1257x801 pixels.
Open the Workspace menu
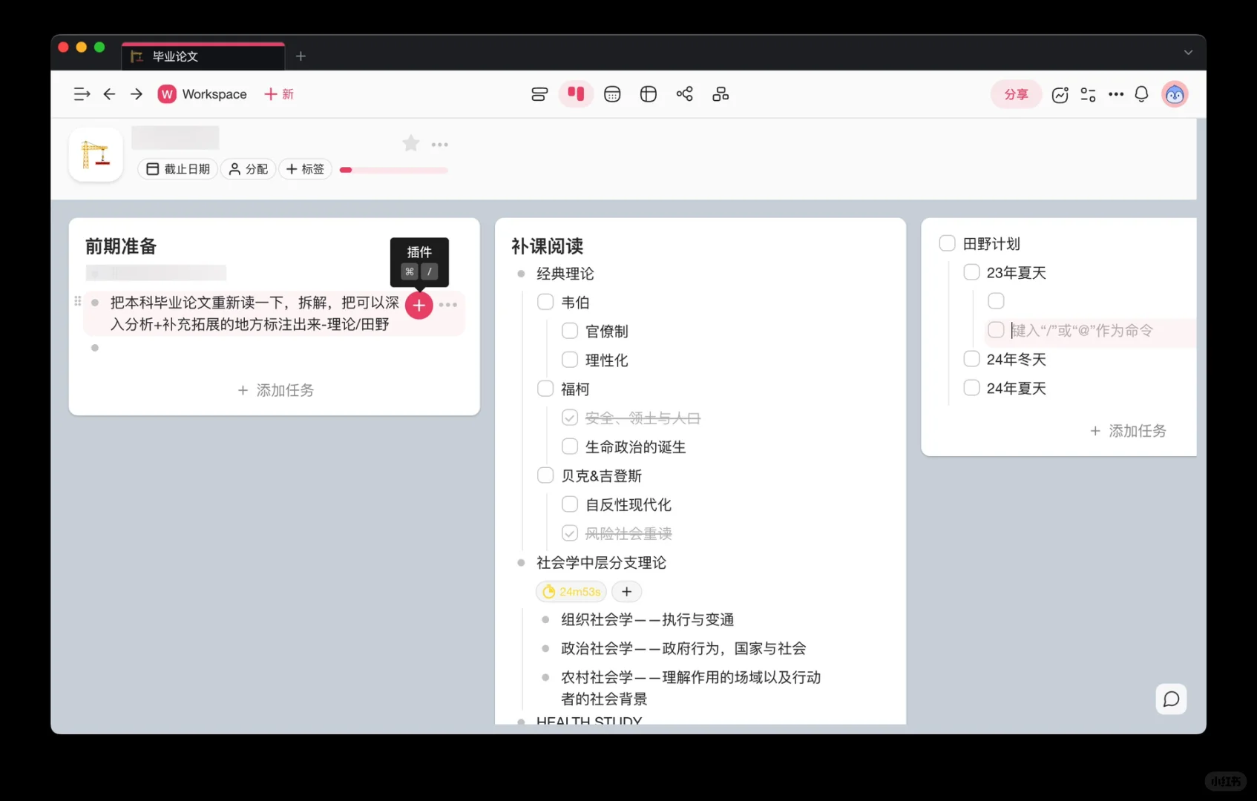201,94
